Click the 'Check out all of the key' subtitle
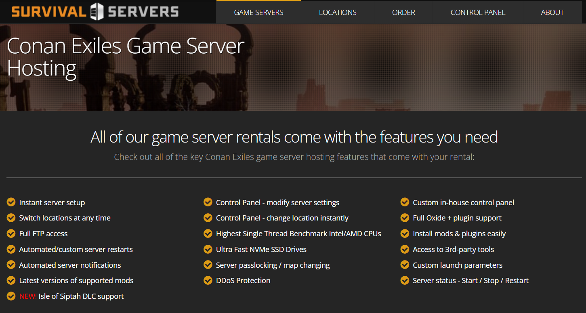This screenshot has width=586, height=313. pyautogui.click(x=294, y=157)
